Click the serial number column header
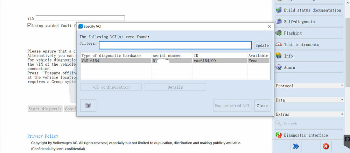The width and height of the screenshot is (350, 153). click(172, 56)
